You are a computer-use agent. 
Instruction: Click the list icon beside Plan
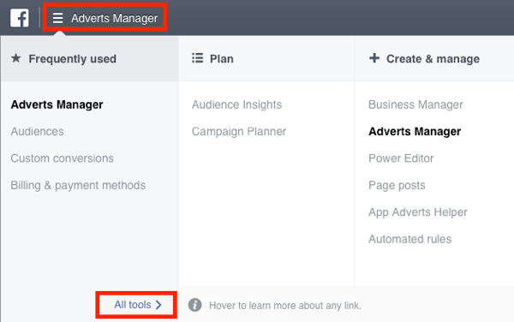click(197, 58)
